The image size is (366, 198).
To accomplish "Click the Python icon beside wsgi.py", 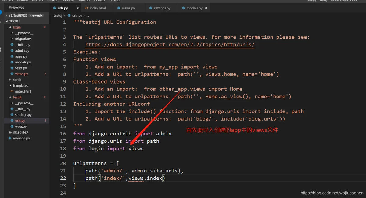I will 12,127.
